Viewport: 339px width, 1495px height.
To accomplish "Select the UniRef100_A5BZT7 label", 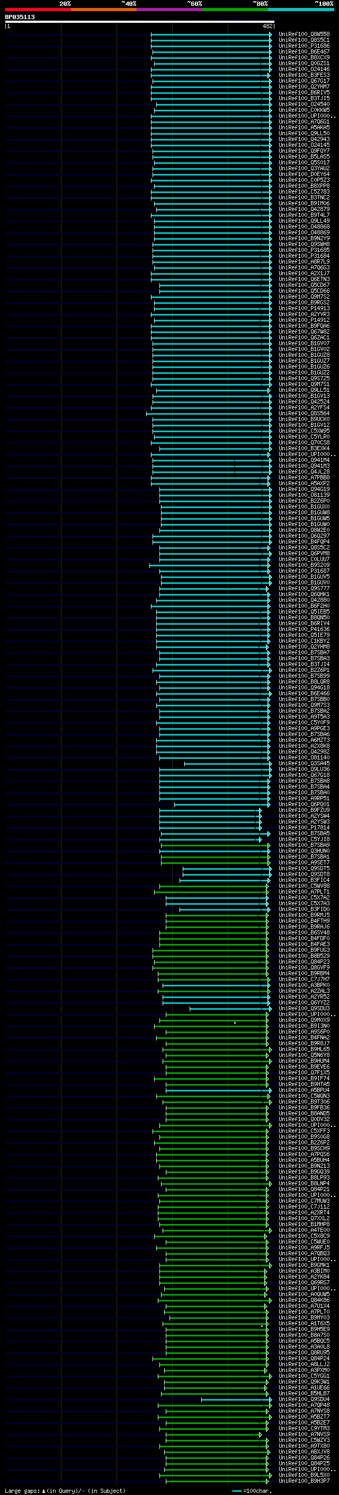I will pos(304,1417).
